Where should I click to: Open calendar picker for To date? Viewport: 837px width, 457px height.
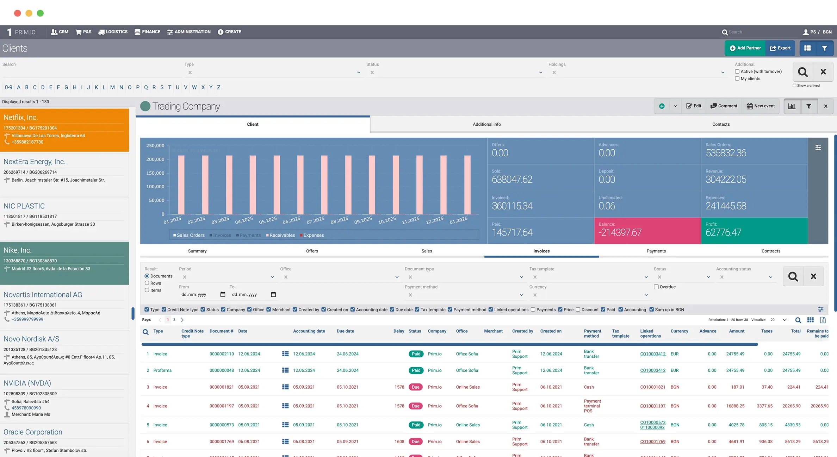pos(273,294)
